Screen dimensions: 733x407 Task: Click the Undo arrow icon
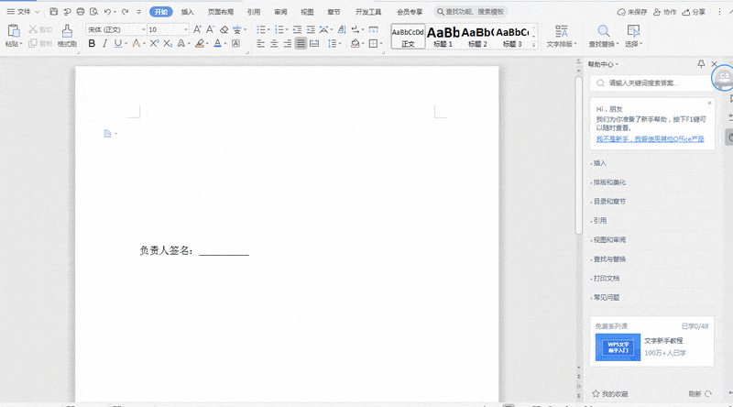click(107, 12)
